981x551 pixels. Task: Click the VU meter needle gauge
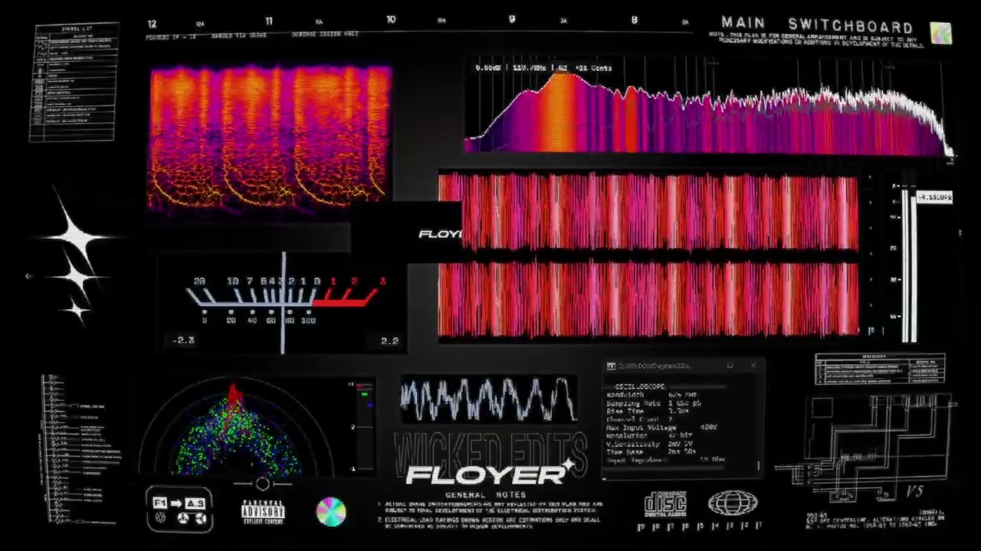284,302
